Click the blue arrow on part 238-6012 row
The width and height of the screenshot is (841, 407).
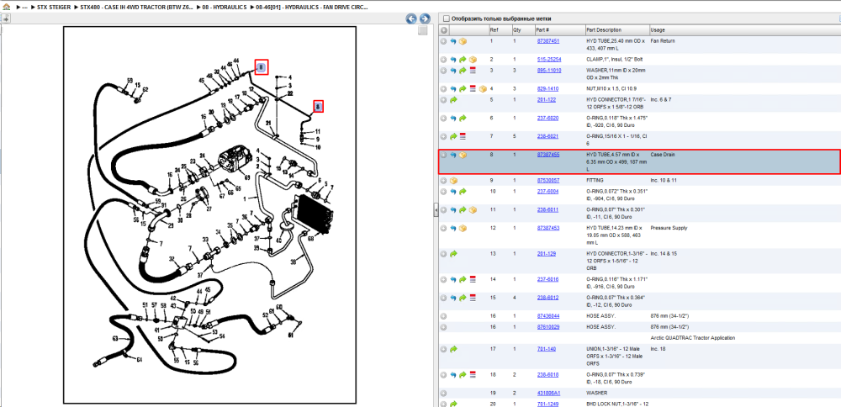click(x=453, y=298)
